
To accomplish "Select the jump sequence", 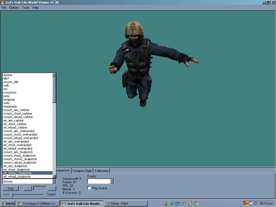I will [28, 96].
